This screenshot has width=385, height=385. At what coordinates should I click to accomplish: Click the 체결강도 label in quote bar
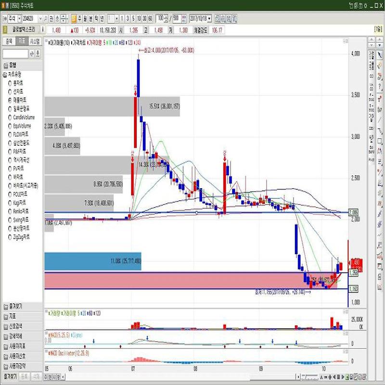(x=201, y=30)
